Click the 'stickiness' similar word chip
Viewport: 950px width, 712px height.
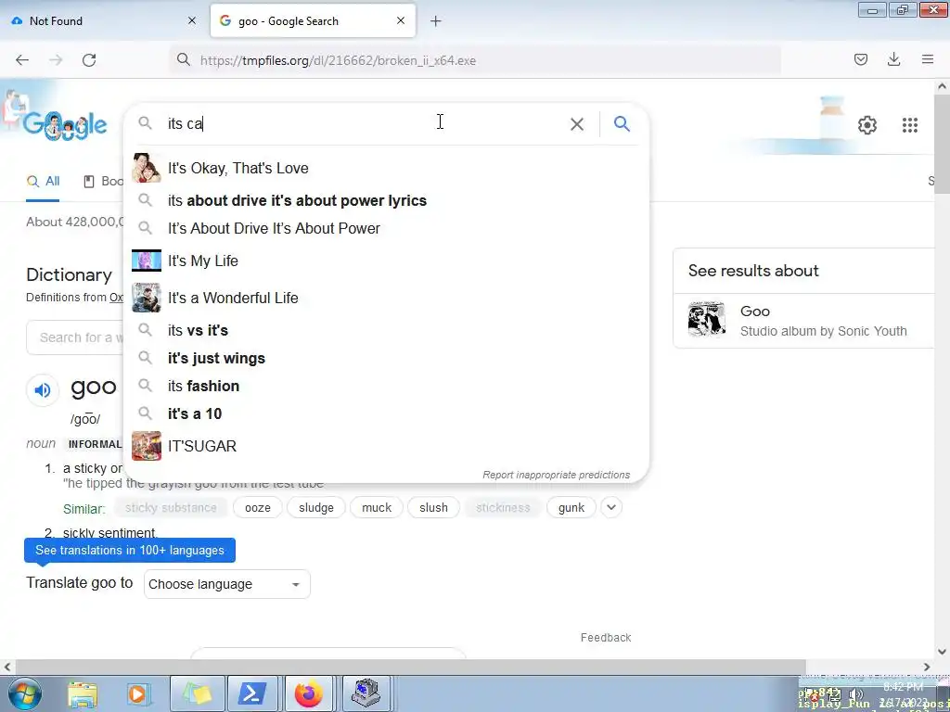pyautogui.click(x=503, y=507)
